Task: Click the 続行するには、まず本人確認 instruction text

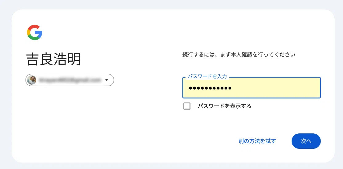Action: pyautogui.click(x=239, y=54)
